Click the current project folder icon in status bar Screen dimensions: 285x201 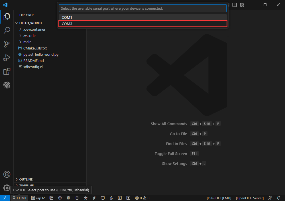tap(51, 198)
